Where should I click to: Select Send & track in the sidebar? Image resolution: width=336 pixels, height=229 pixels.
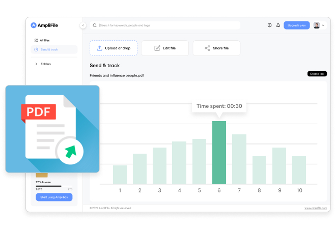(x=49, y=49)
